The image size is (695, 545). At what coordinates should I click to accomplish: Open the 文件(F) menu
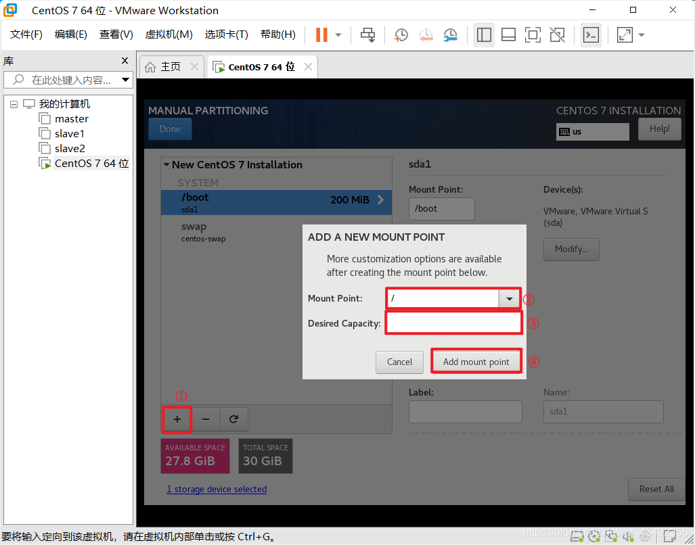26,34
